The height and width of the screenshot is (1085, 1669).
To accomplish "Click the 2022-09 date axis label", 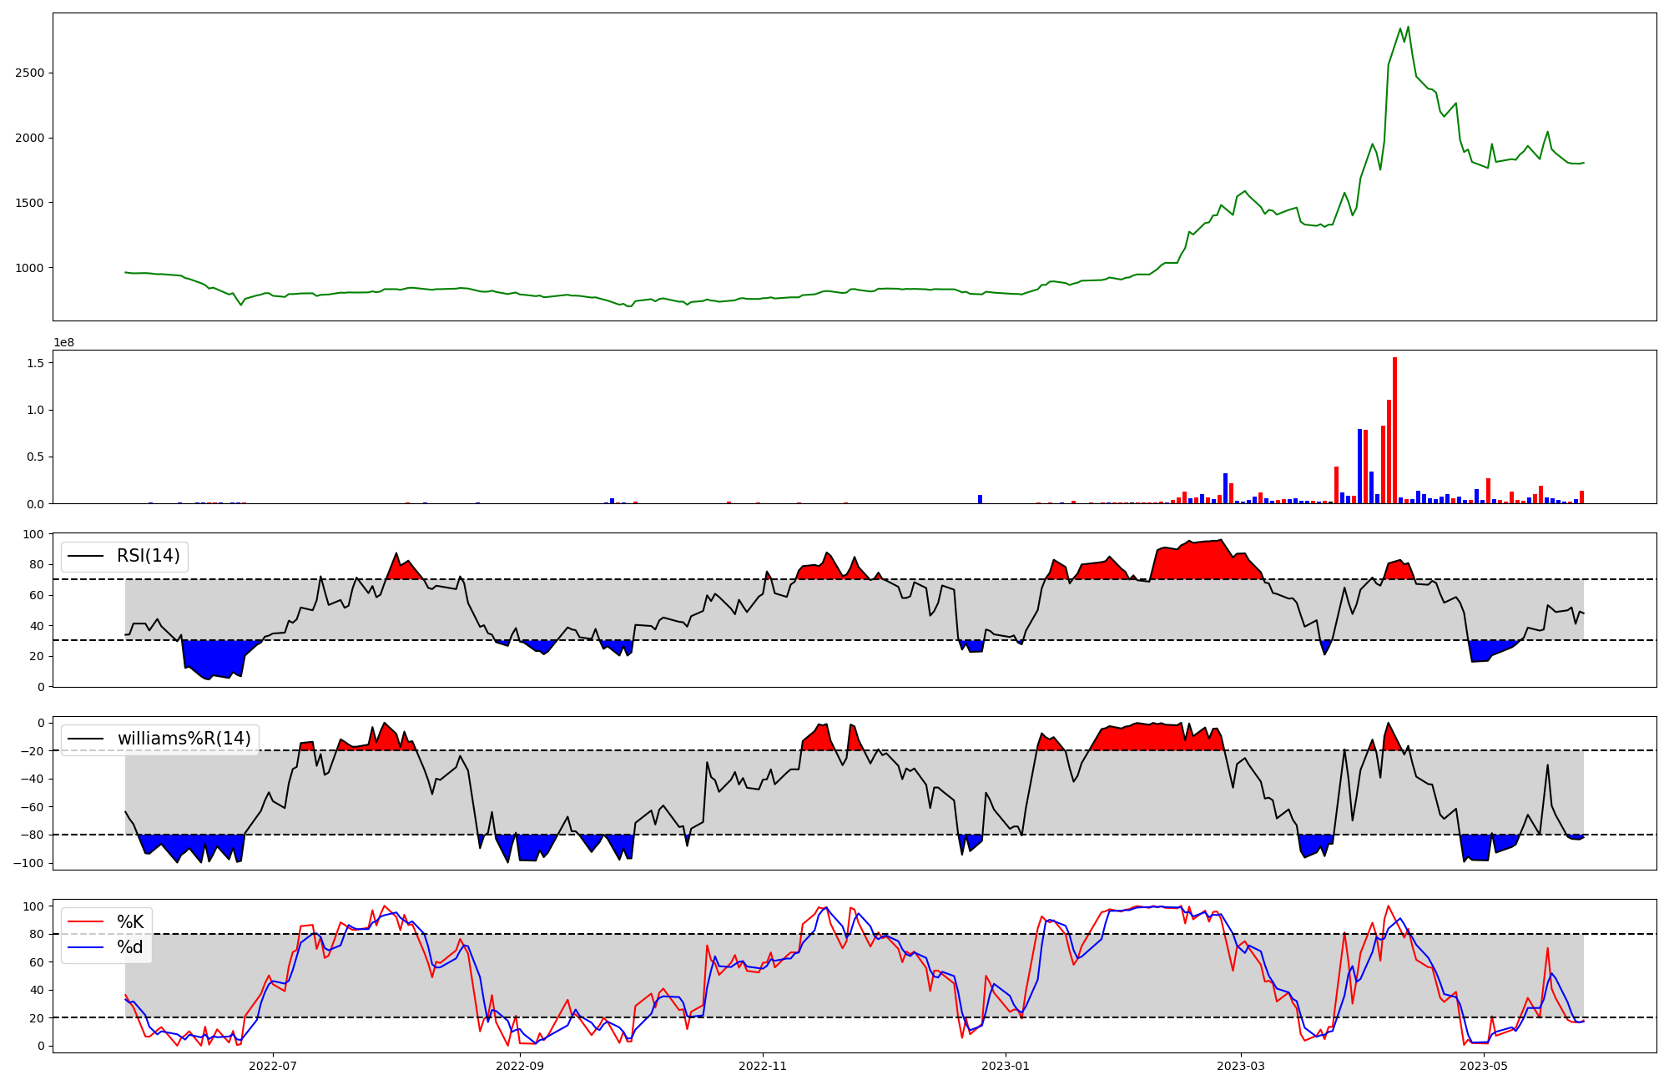I will tap(520, 1066).
